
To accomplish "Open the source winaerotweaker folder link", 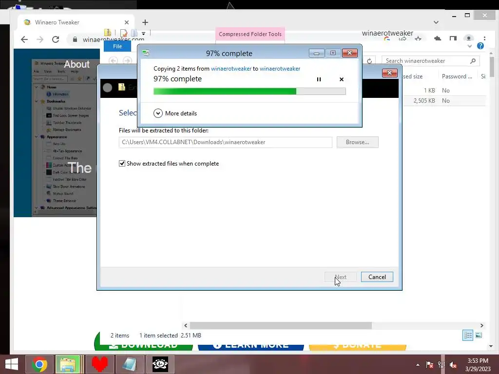I will (231, 69).
